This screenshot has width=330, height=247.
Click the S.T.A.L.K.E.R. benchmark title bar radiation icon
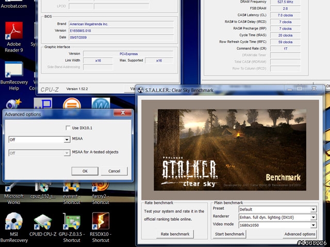click(140, 90)
